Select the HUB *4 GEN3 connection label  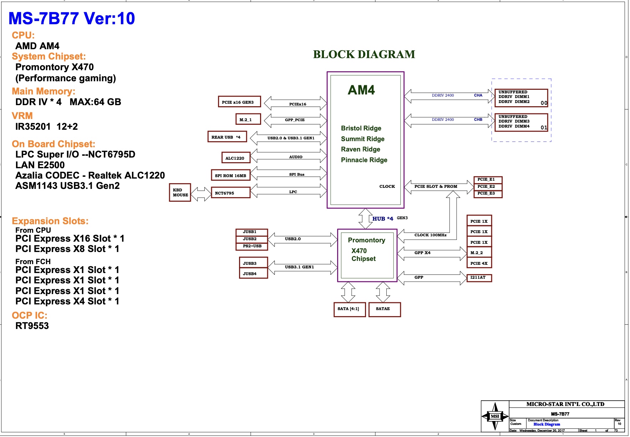tap(383, 218)
